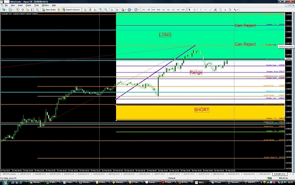Click the Default profile in status bar
This screenshot has width=295, height=185.
tap(172, 178)
